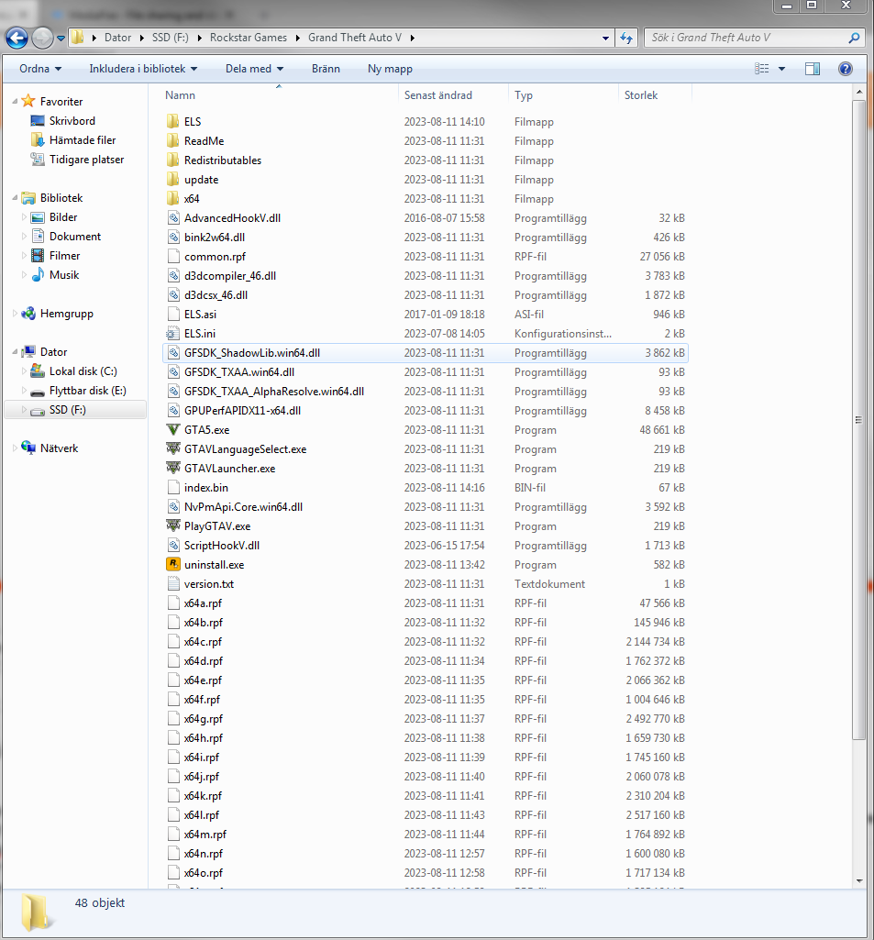Select the index.bin file icon

pos(173,487)
